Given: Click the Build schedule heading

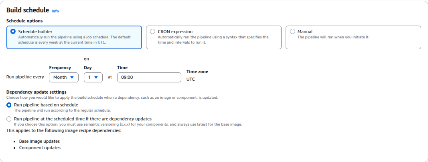Looking at the screenshot, I should tap(28, 10).
